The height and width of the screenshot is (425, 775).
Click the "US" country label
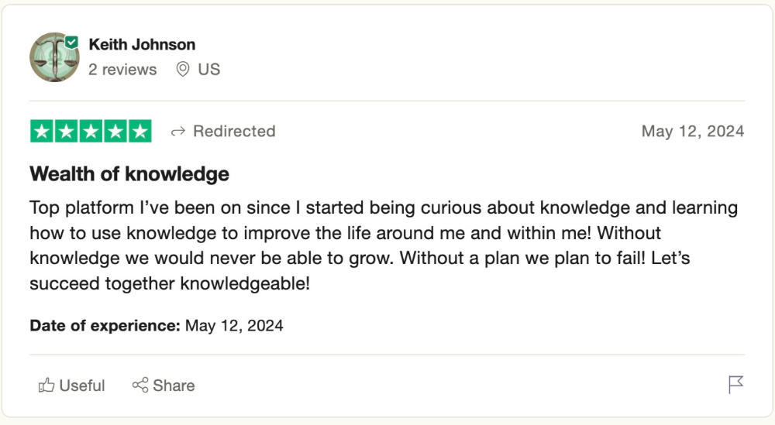(208, 70)
